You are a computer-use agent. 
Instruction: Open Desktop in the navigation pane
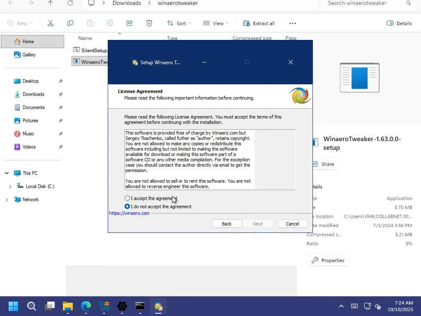tap(30, 81)
